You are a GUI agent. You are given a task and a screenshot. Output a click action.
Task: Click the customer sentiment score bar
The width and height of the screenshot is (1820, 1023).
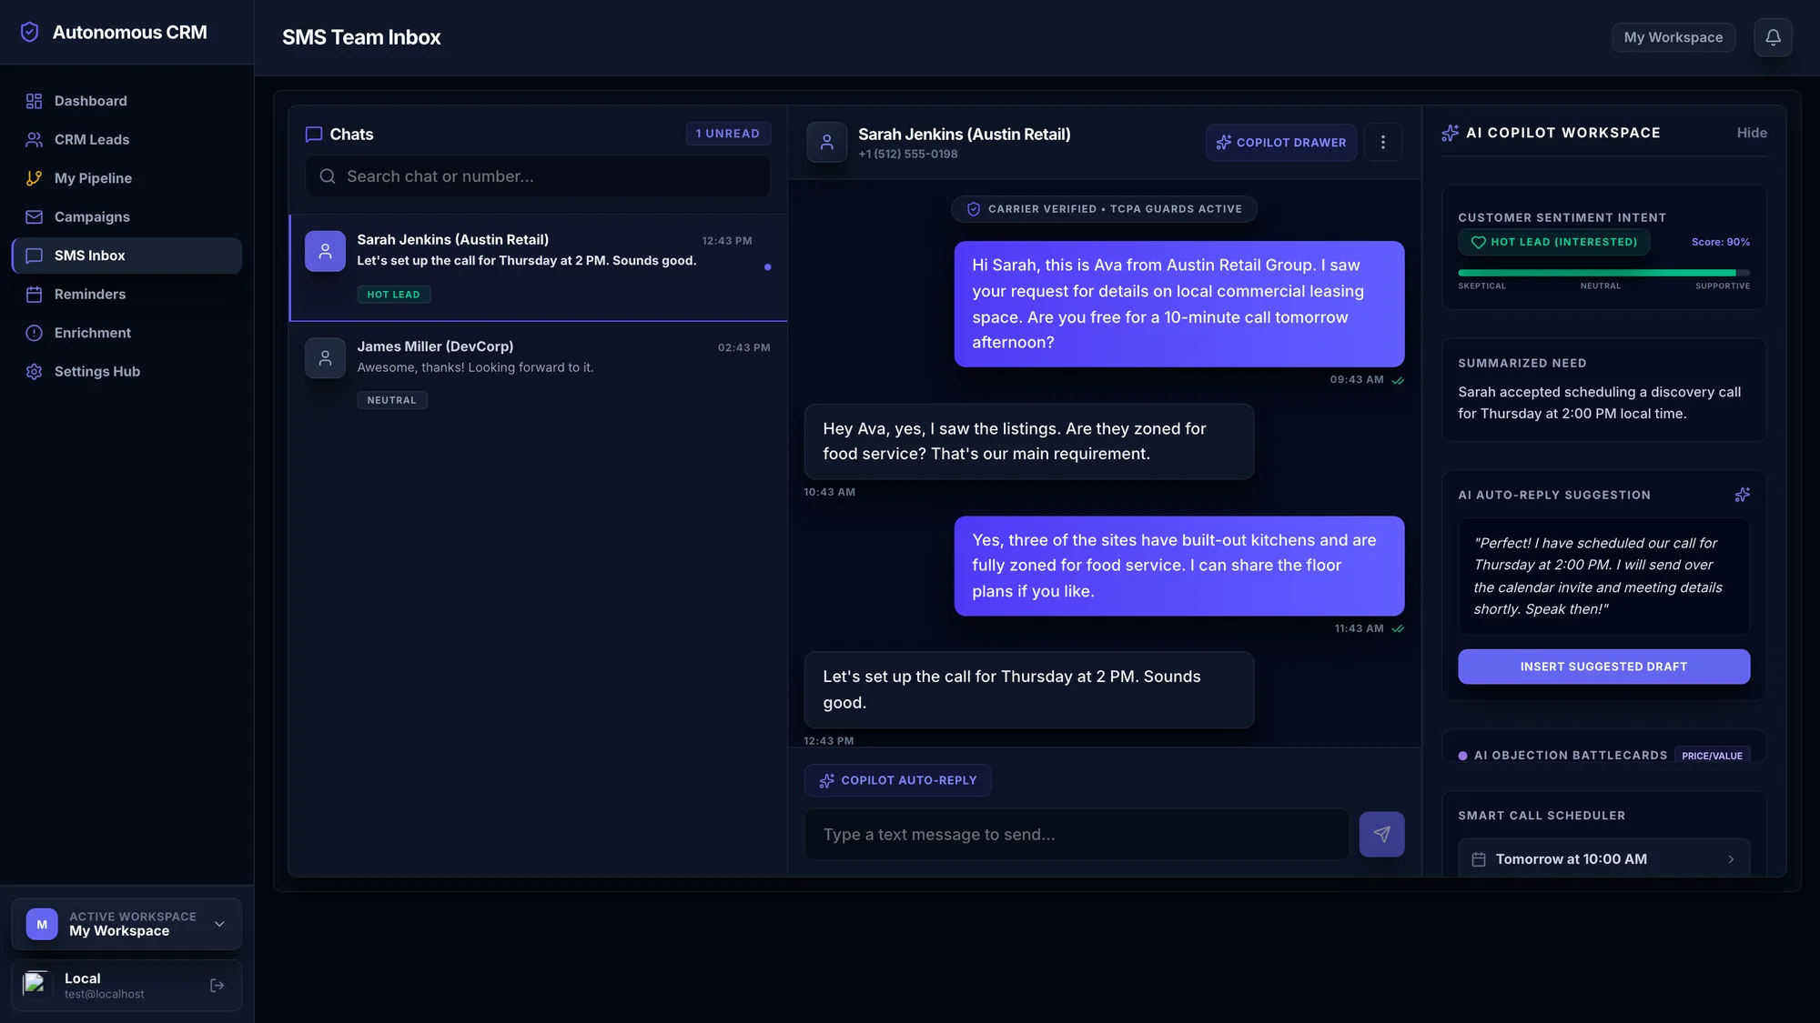[1603, 272]
